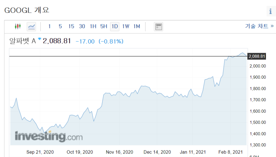The image size is (276, 157).
Task: Select the 1D daily interval
Action: pos(115,27)
